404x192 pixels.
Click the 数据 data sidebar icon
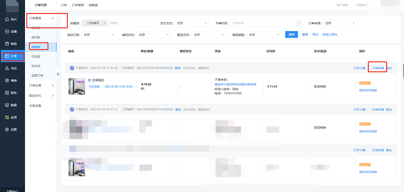[x=7, y=105]
